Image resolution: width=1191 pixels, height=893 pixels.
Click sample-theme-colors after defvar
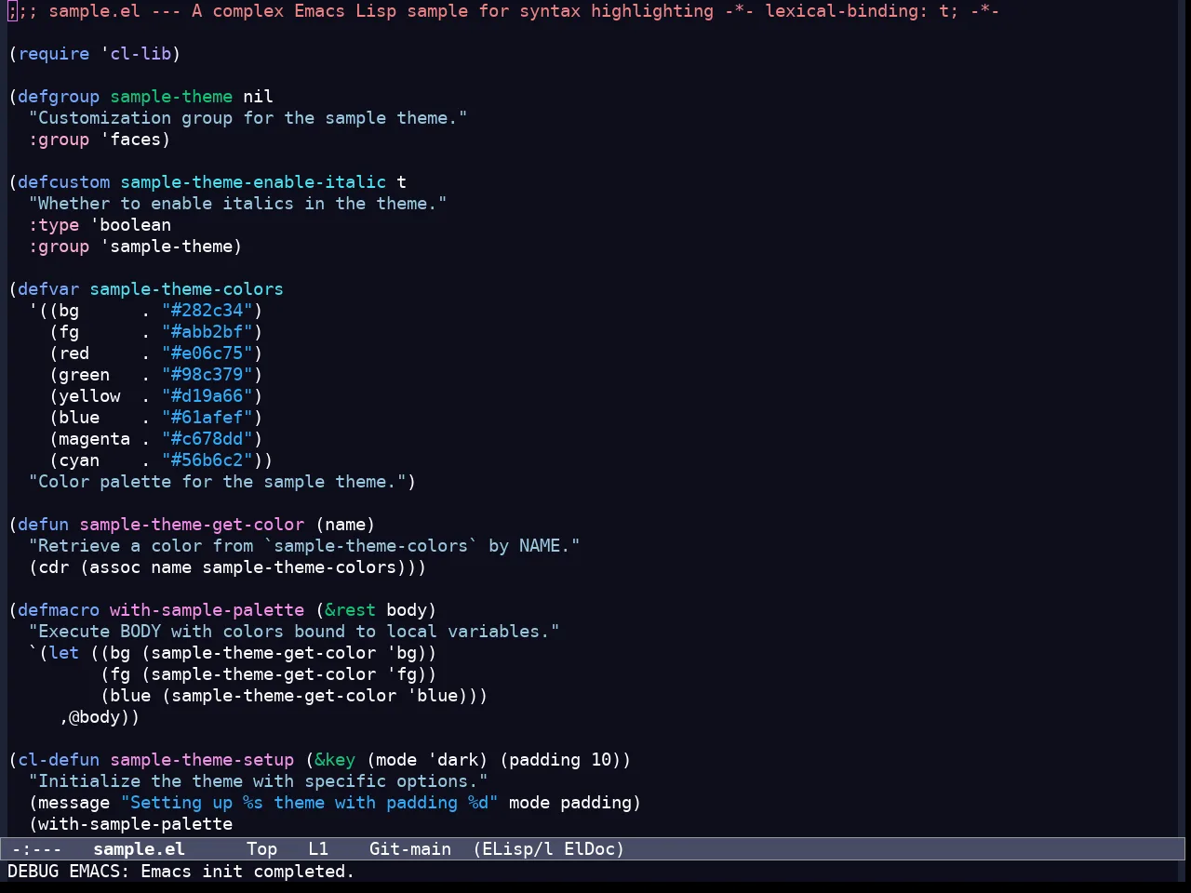pos(186,288)
